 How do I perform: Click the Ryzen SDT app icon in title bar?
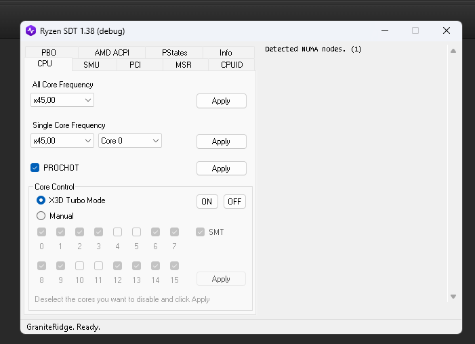(x=31, y=30)
